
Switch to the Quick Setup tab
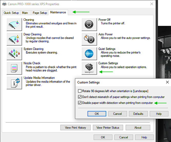11,13
